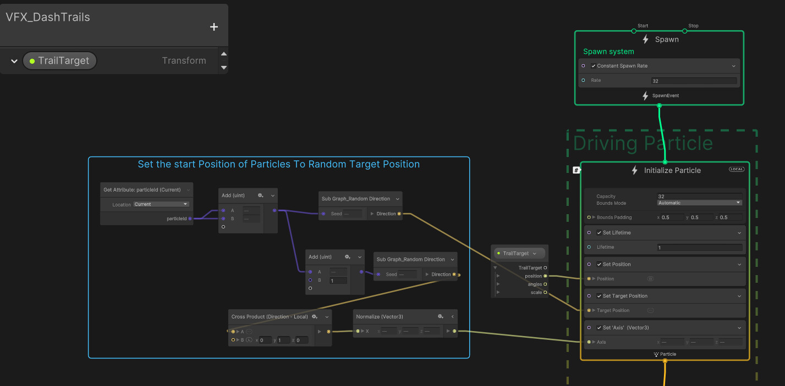This screenshot has width=785, height=386.
Task: Click the Initialize Particle lightning bolt icon
Action: [634, 170]
